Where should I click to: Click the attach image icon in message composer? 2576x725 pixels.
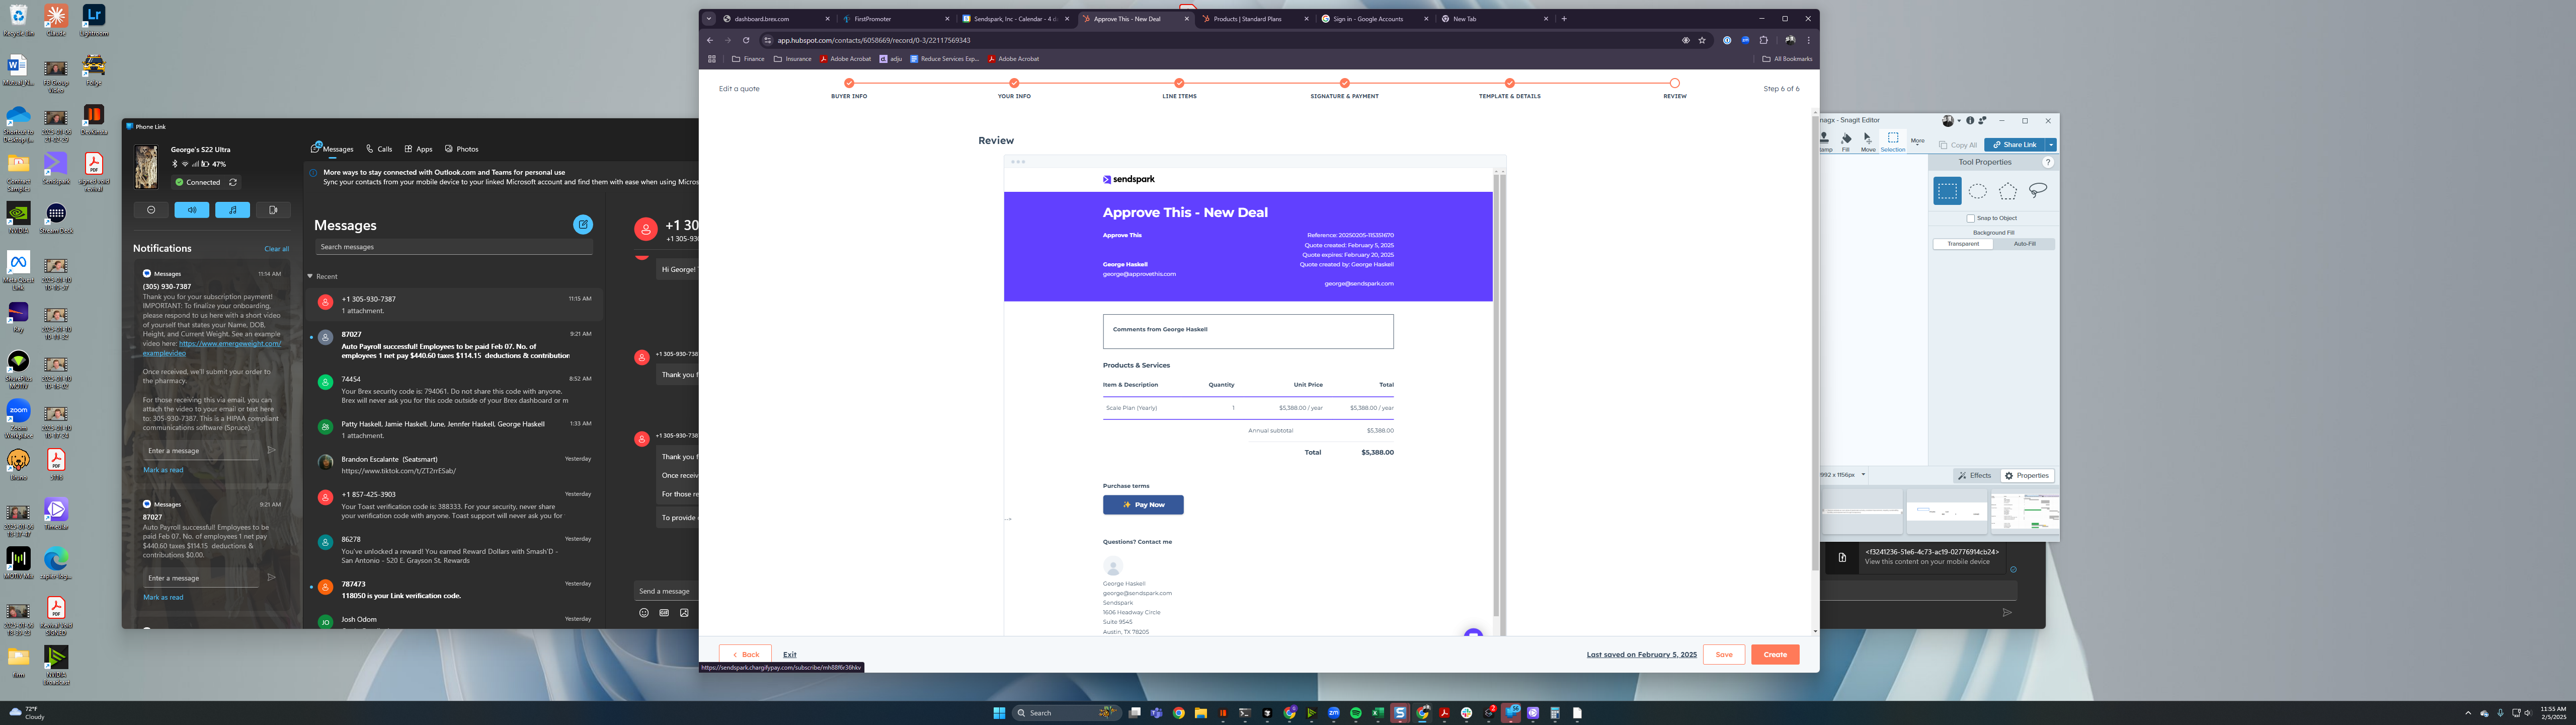(685, 613)
